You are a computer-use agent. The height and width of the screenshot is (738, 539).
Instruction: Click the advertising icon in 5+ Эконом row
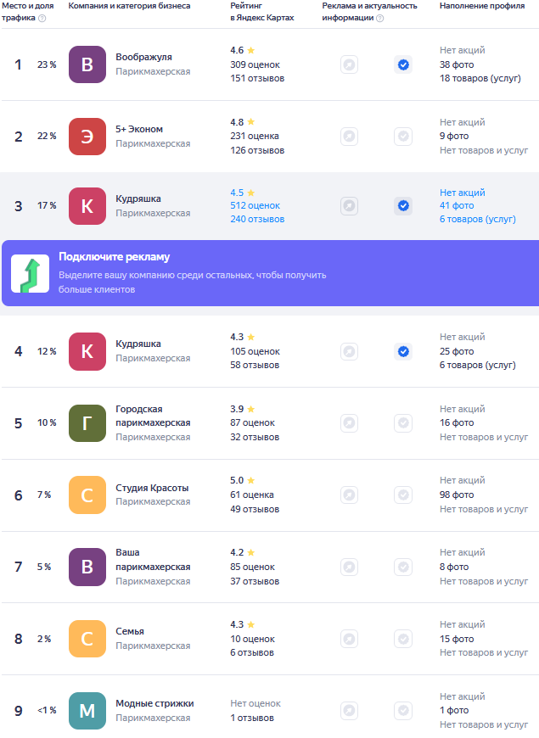click(x=349, y=137)
